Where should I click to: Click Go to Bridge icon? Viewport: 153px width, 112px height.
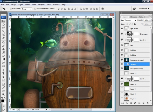click(134, 9)
